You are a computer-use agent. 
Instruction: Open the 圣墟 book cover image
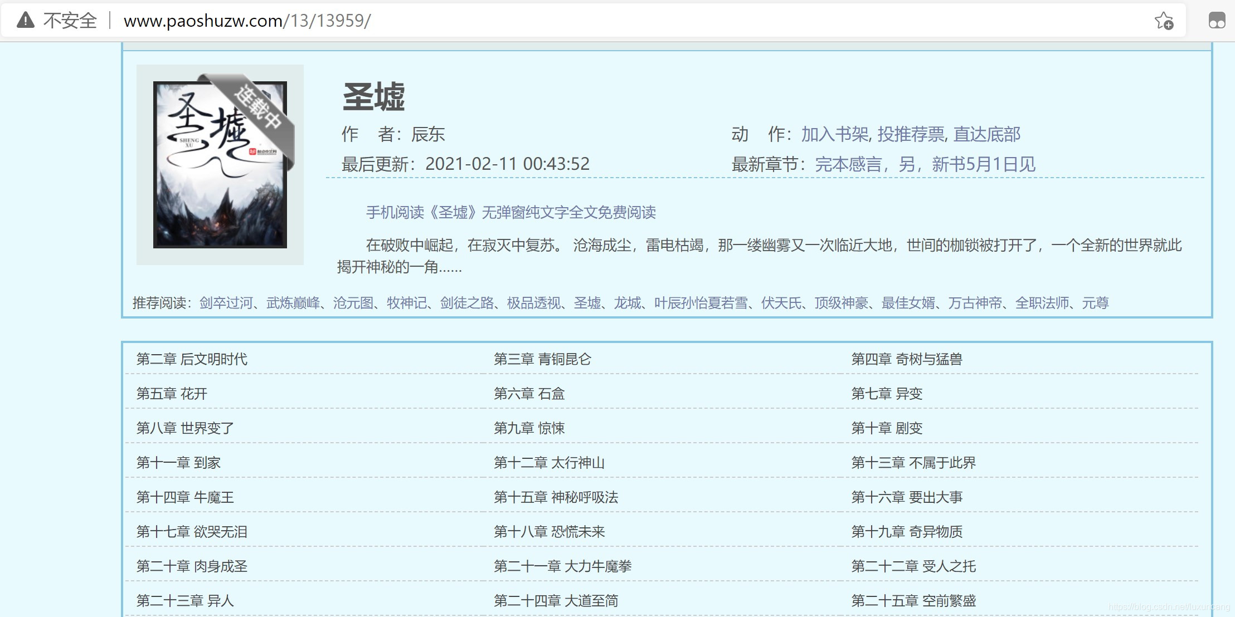220,165
